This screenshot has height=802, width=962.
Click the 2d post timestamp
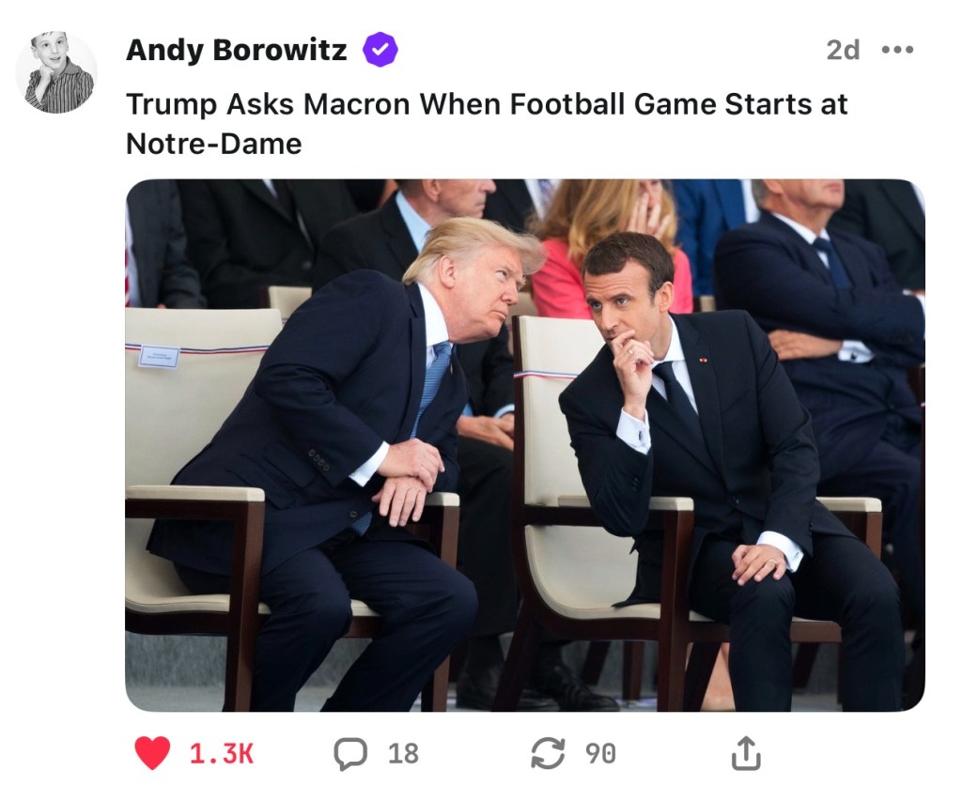click(843, 50)
